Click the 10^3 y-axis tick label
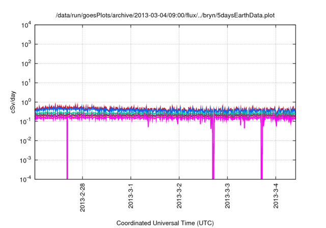 point(26,44)
